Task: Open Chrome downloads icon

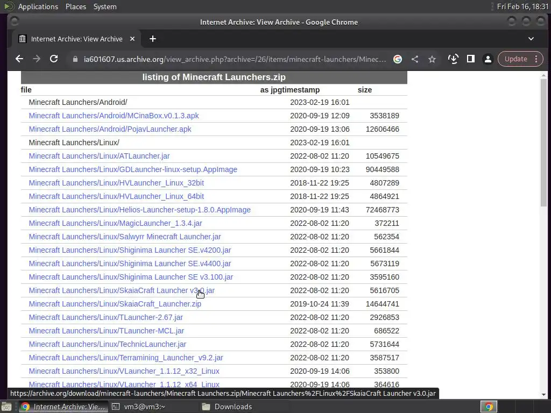Action: click(453, 59)
